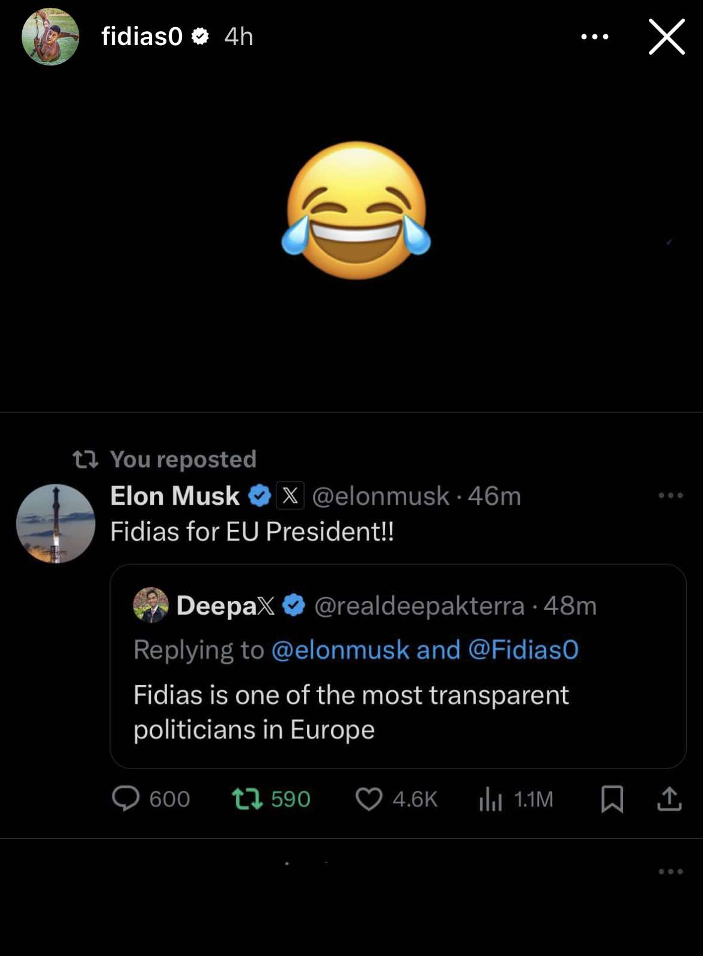
Task: Open the three-dot menu on the bottom post
Action: tap(671, 871)
